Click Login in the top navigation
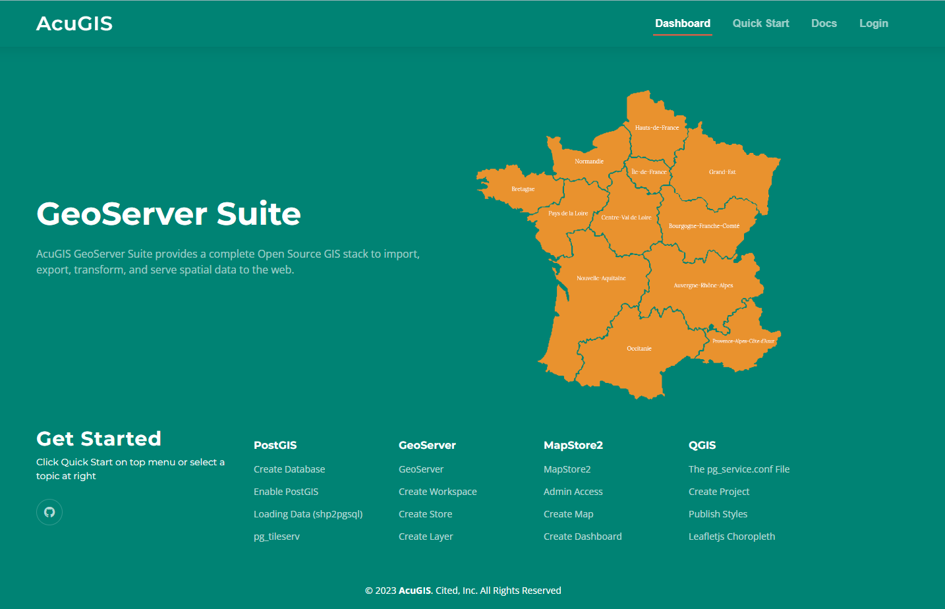Viewport: 945px width, 609px height. click(874, 23)
